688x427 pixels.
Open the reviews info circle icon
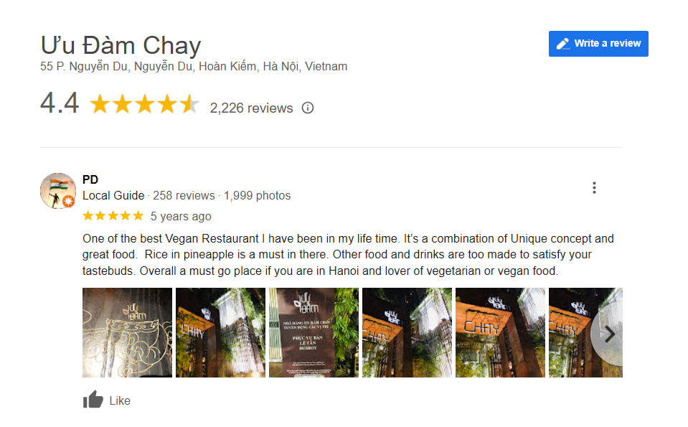pyautogui.click(x=308, y=108)
